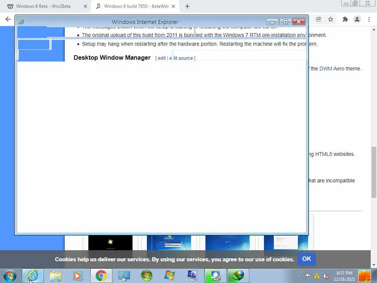Minimize the Windows Internet Explorer window
377x283 pixels.
[272, 22]
